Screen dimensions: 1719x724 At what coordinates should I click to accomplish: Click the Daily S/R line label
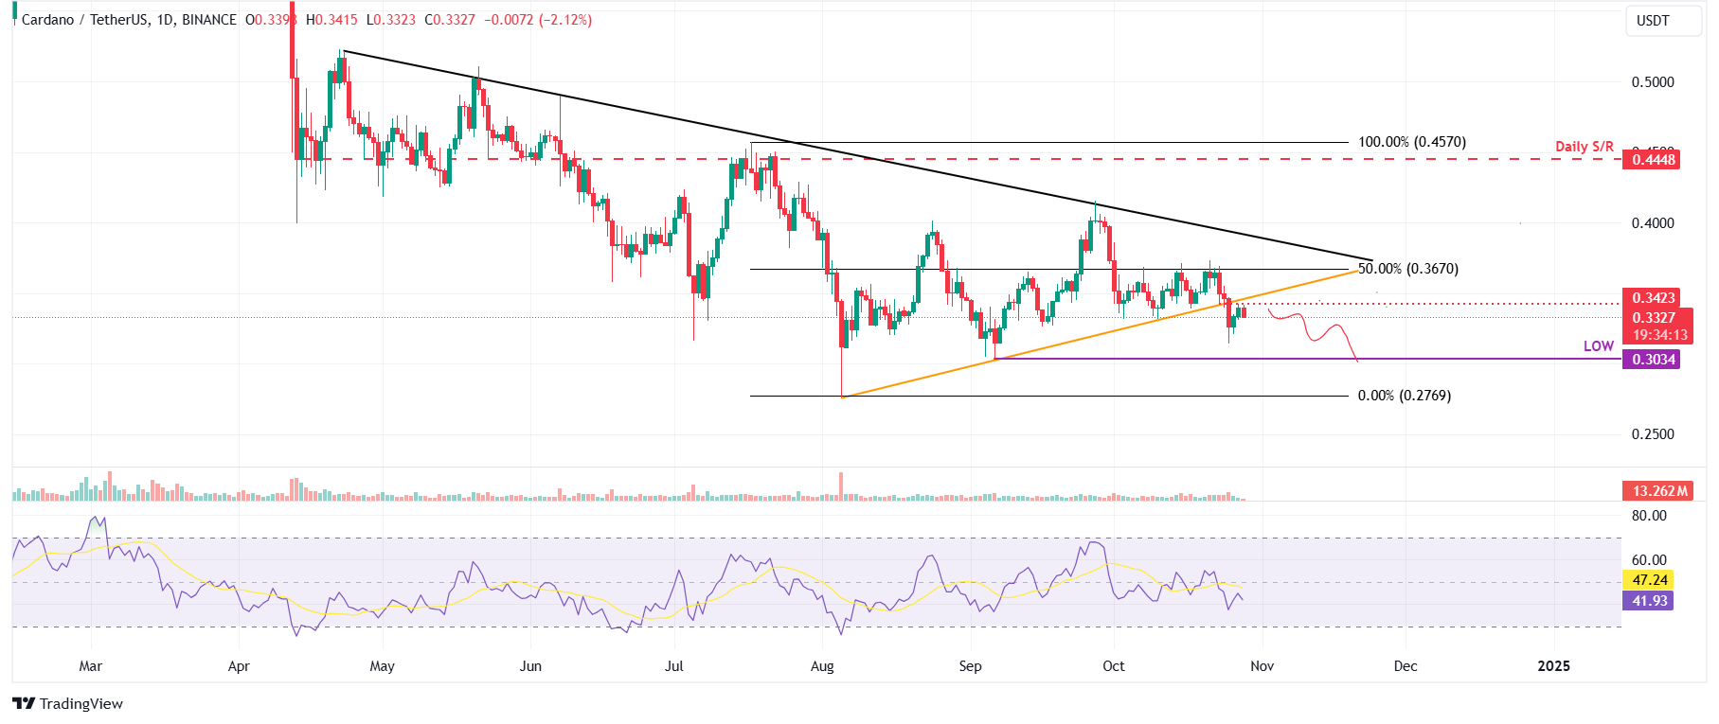[x=1584, y=147]
